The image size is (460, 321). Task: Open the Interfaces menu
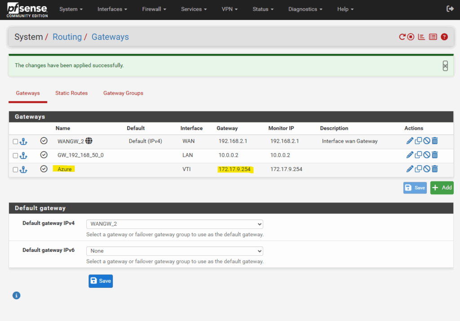(x=112, y=9)
